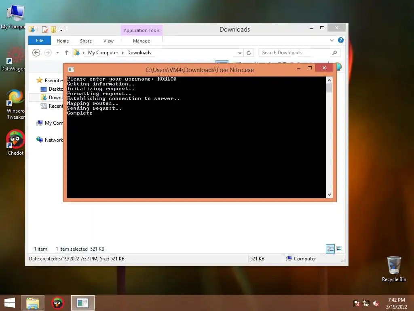Switch to large icons view layout
Viewport: 414px width, 311px height.
point(339,249)
